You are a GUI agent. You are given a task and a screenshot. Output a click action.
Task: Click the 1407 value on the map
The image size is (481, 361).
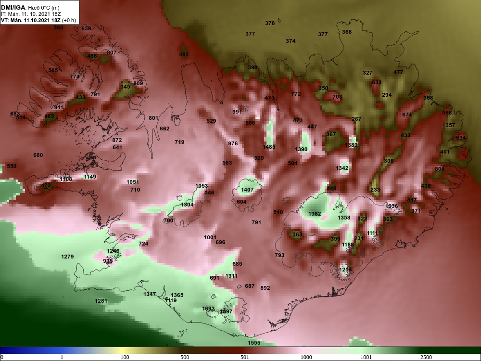(247, 190)
